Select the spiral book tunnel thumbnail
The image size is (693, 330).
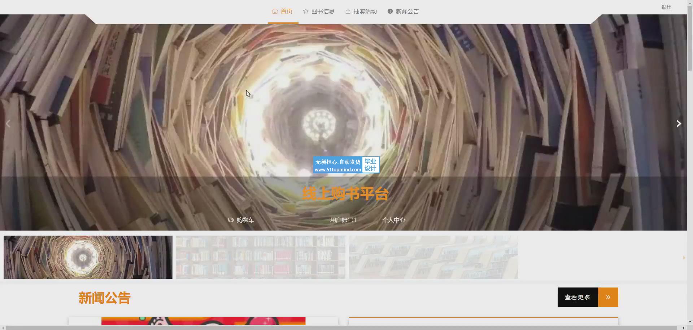(88, 257)
